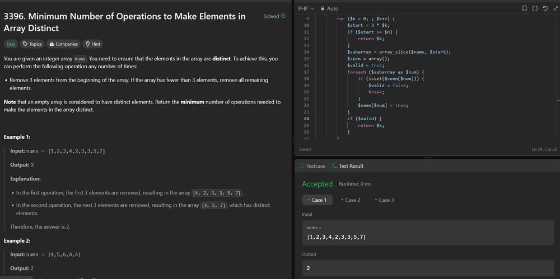The height and width of the screenshot is (279, 560).
Task: Click the output value 2 box
Action: (428, 268)
